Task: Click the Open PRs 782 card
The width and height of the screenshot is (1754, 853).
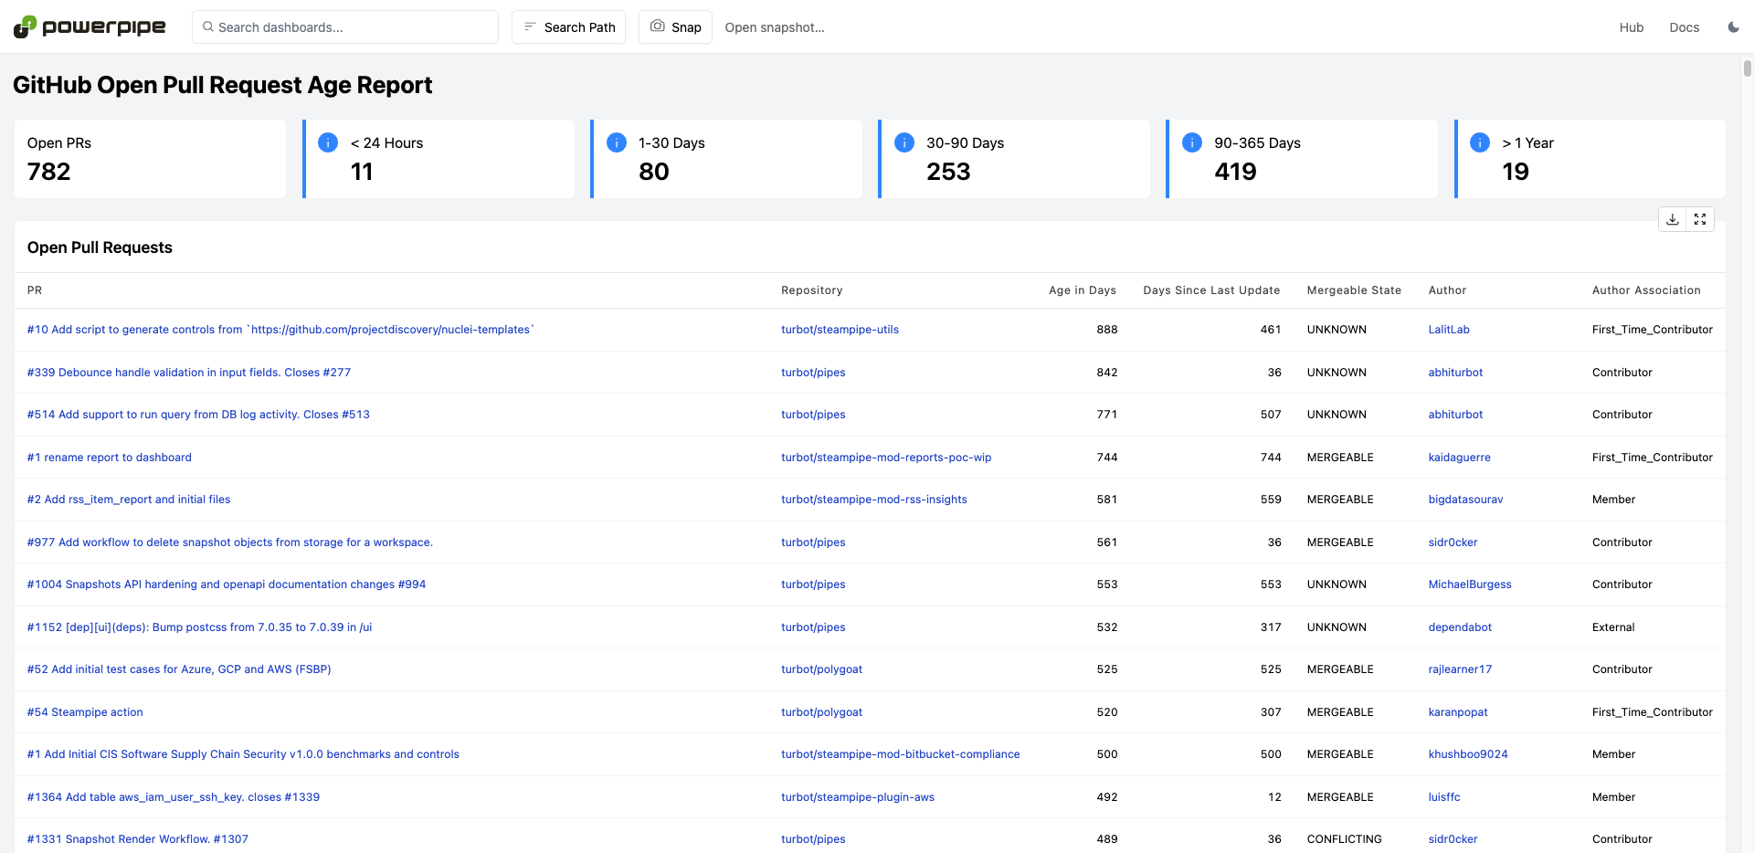Action: (x=151, y=159)
